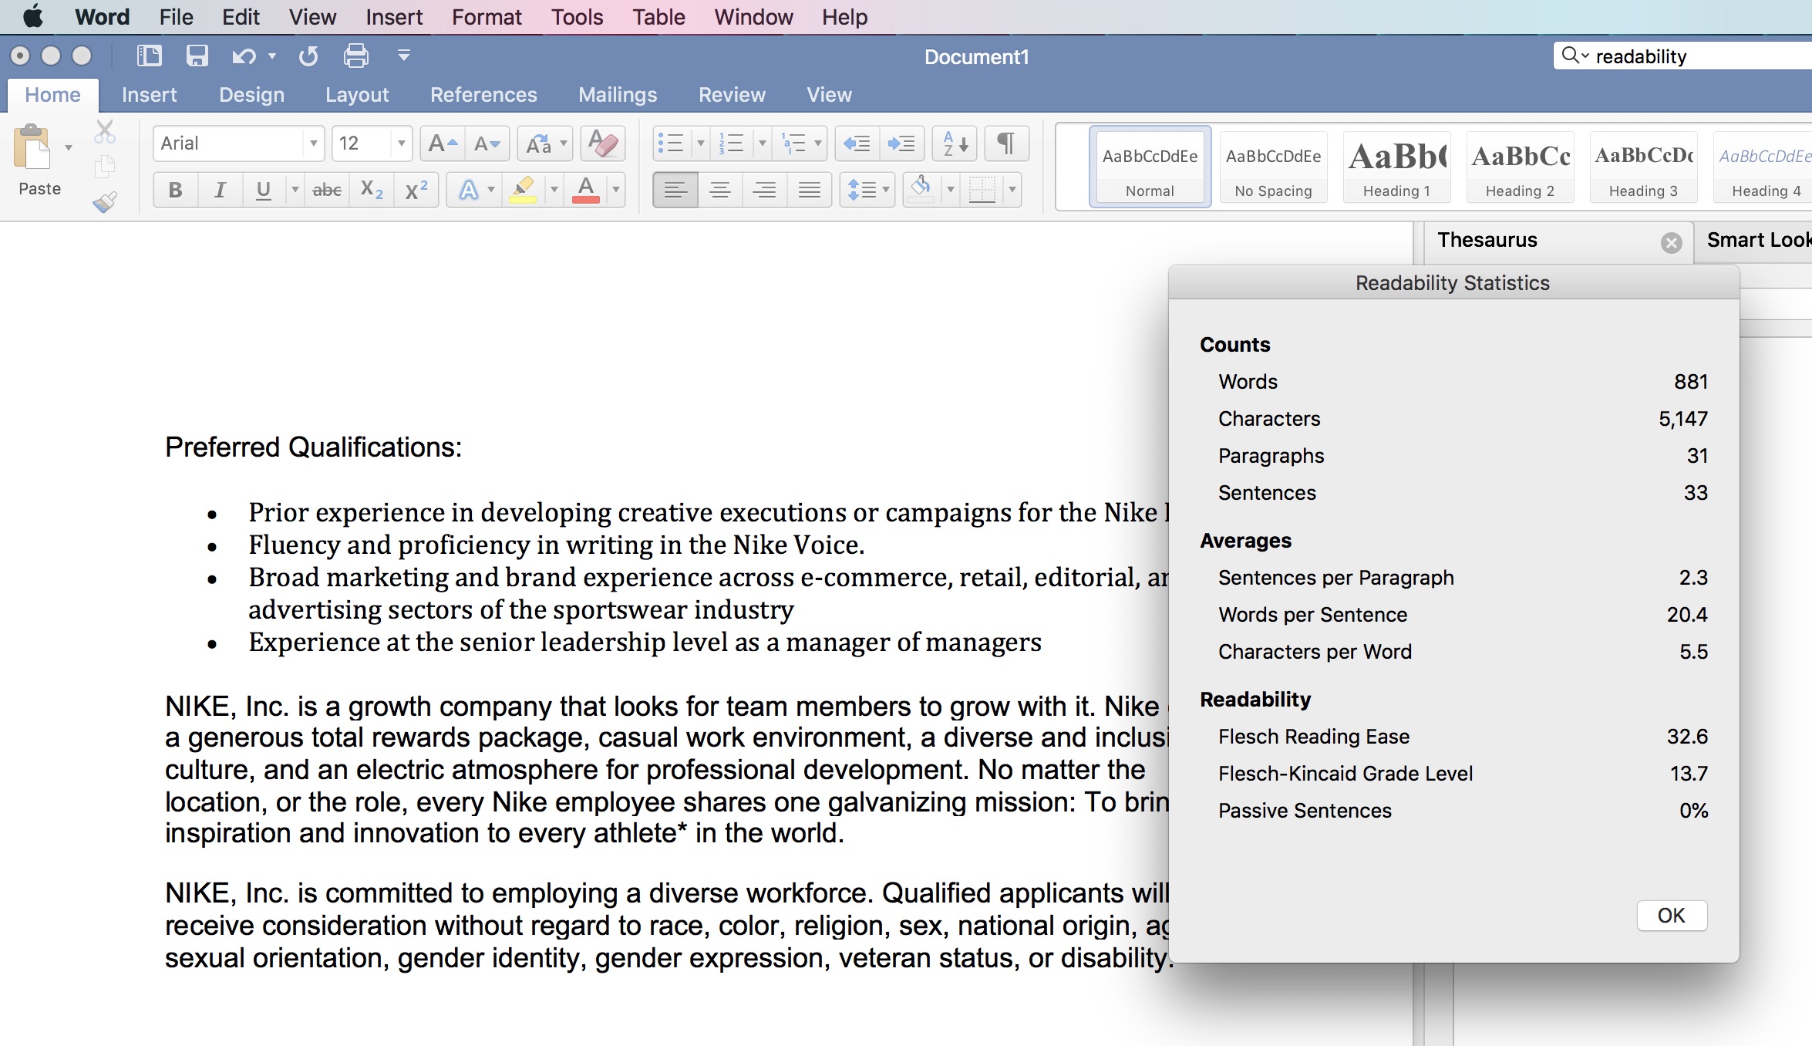Click the Increase Indent icon

(901, 140)
